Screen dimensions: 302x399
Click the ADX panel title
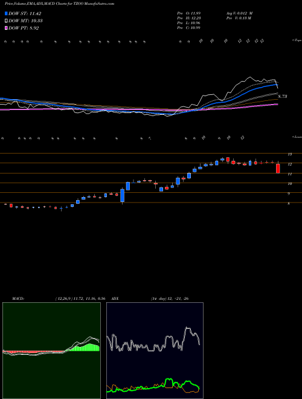pyautogui.click(x=115, y=299)
